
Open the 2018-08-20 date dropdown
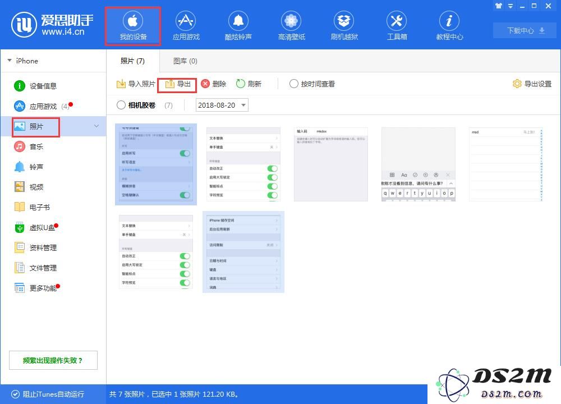222,105
